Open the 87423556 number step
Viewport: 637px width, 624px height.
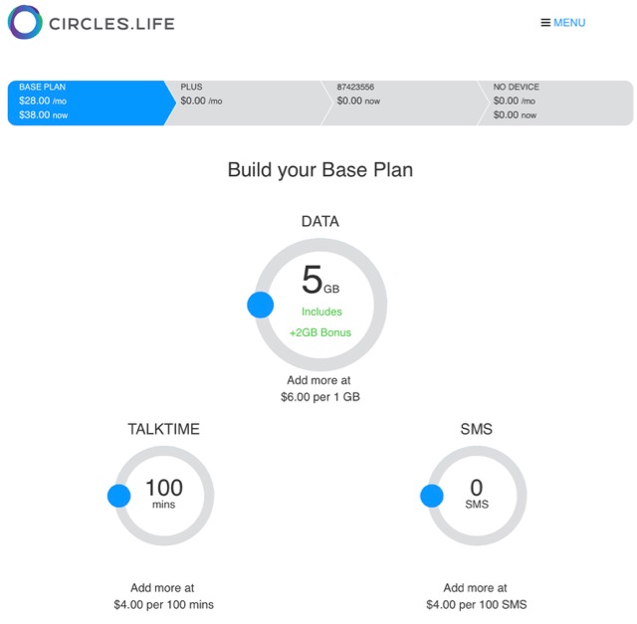click(x=404, y=103)
